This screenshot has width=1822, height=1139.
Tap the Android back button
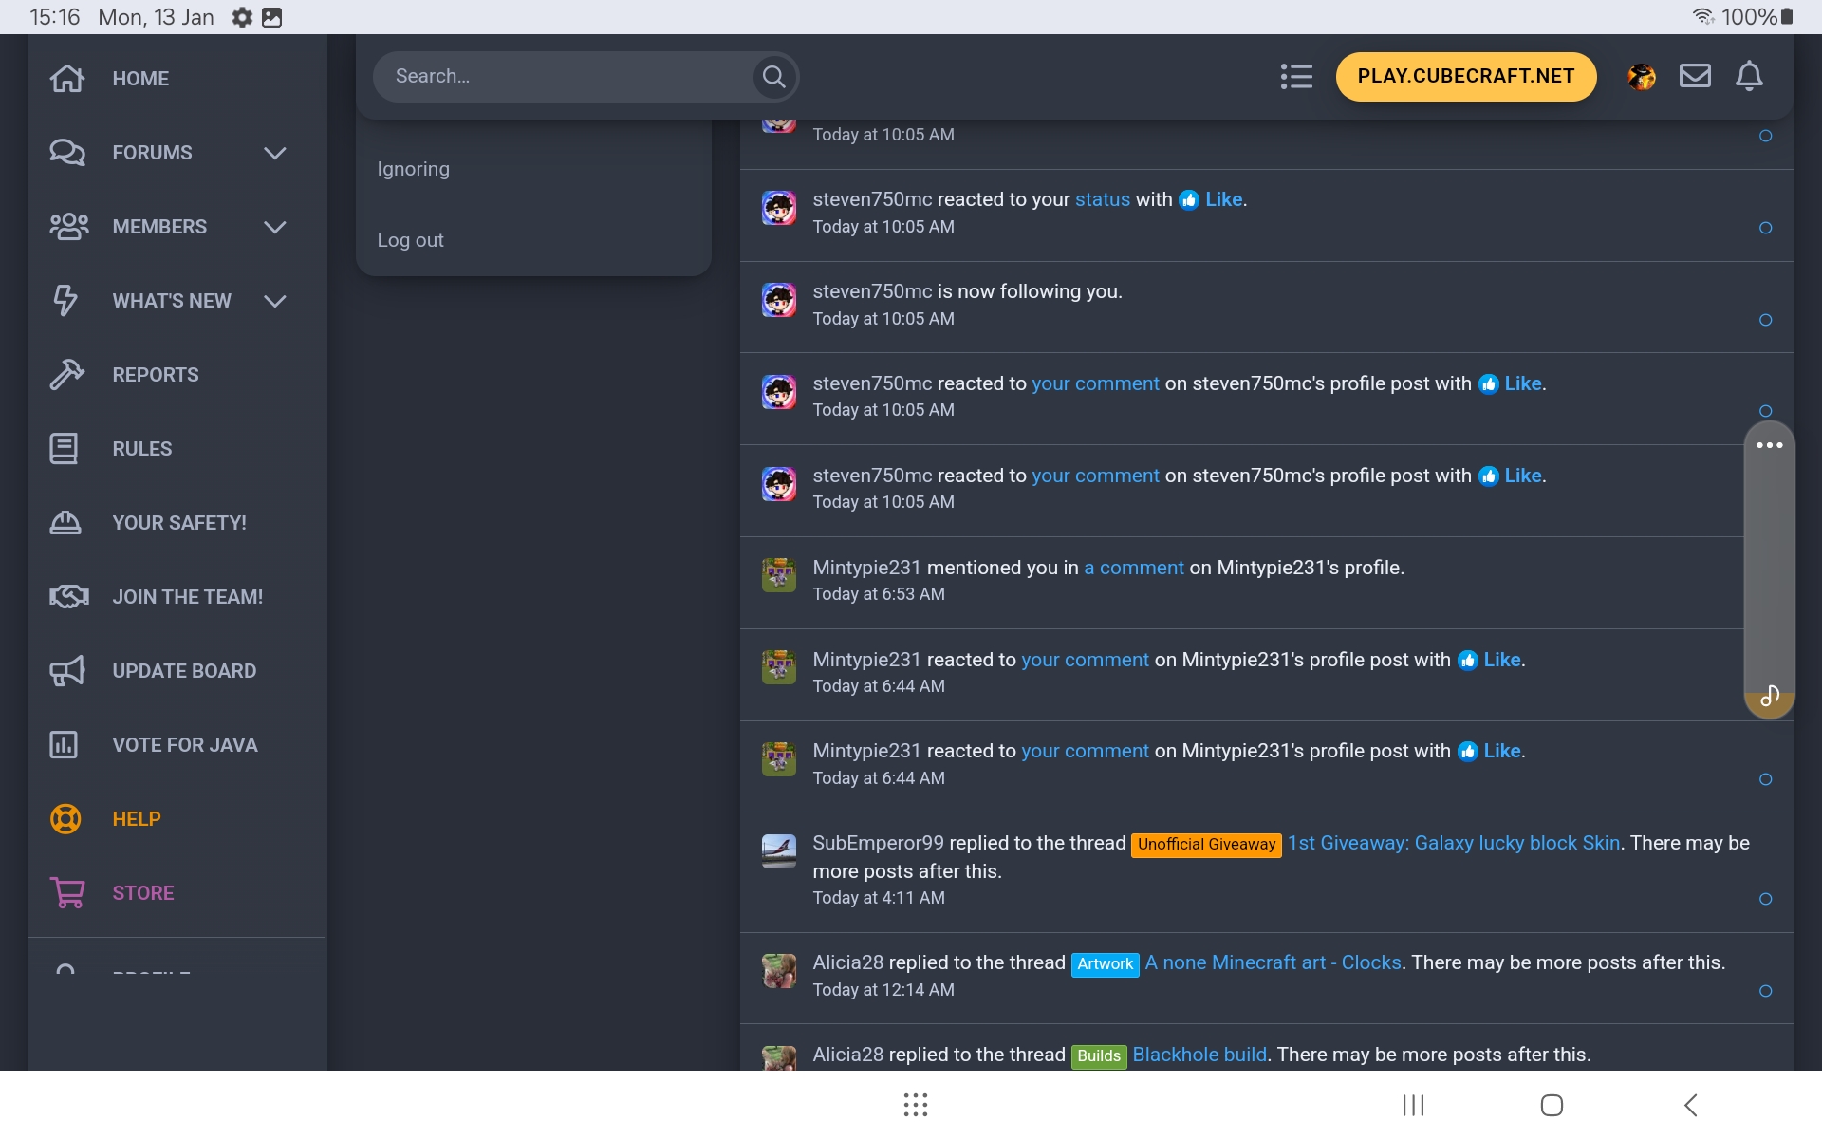(1691, 1105)
